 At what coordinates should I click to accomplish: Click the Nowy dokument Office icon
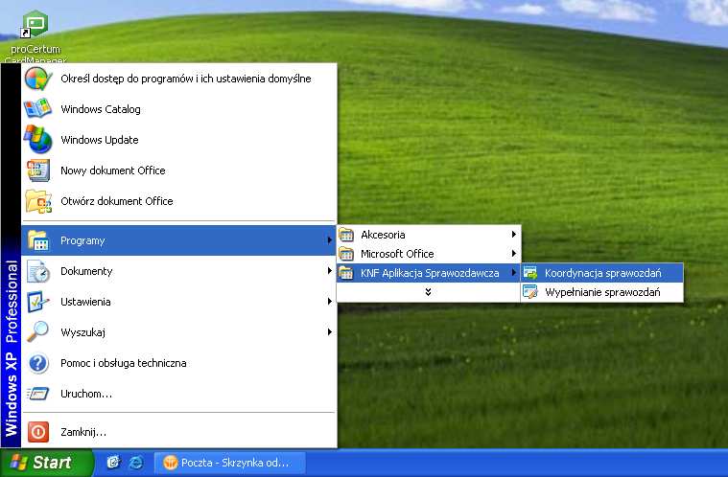pyautogui.click(x=38, y=170)
